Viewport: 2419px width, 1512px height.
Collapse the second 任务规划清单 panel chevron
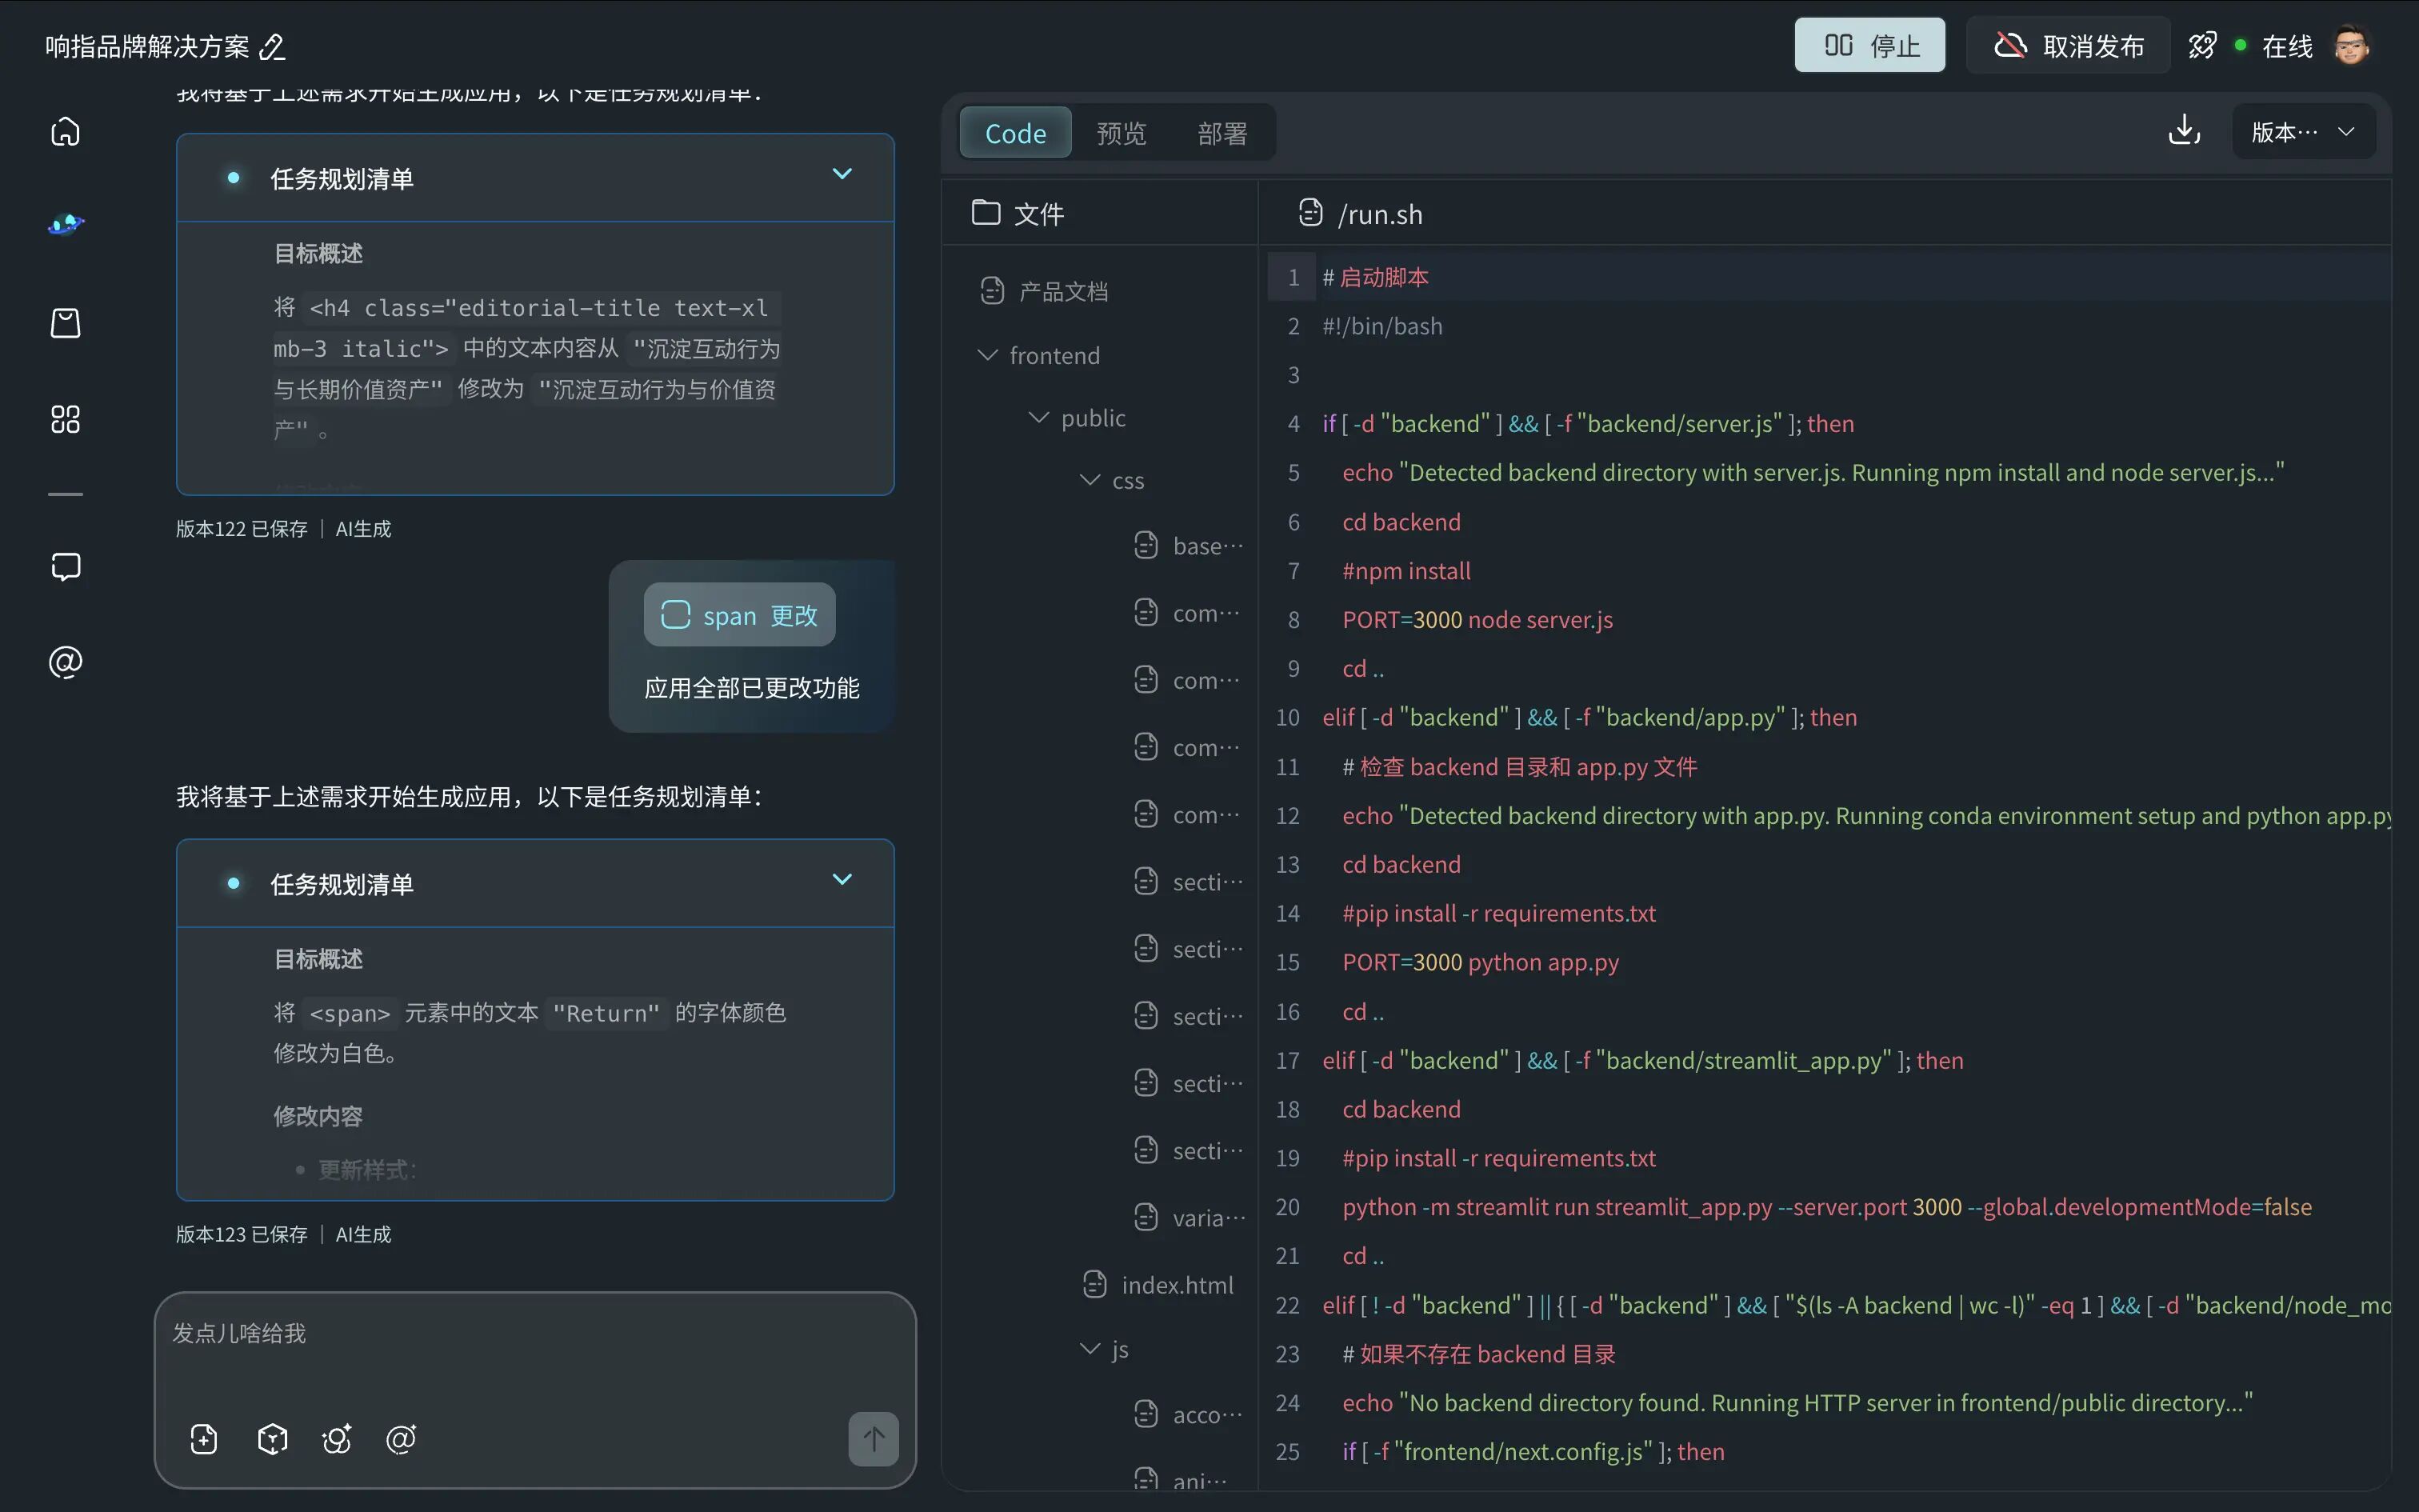(842, 879)
